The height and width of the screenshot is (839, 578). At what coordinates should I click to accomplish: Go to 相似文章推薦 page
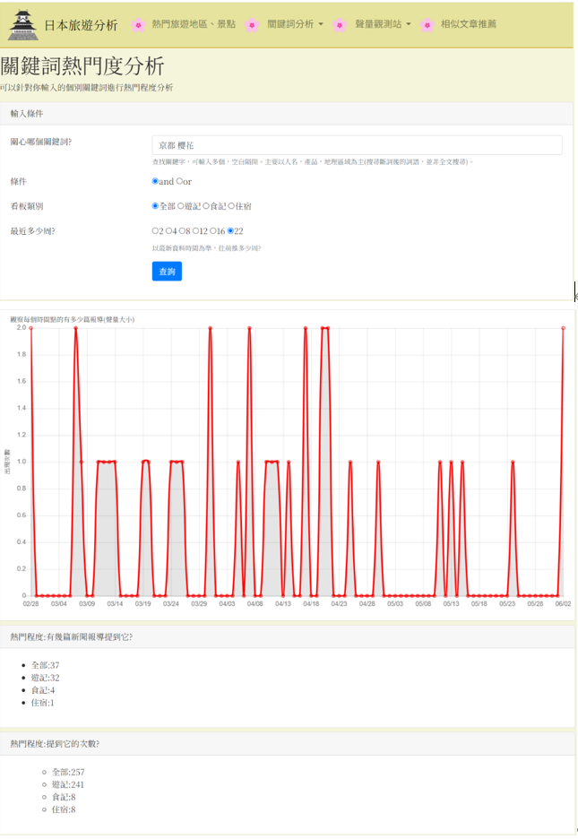click(468, 25)
